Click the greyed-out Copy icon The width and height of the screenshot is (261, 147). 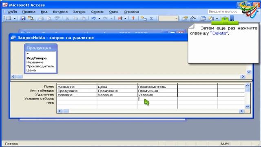75,18
